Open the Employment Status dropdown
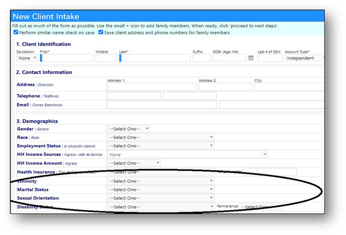The width and height of the screenshot is (346, 235). point(161,146)
